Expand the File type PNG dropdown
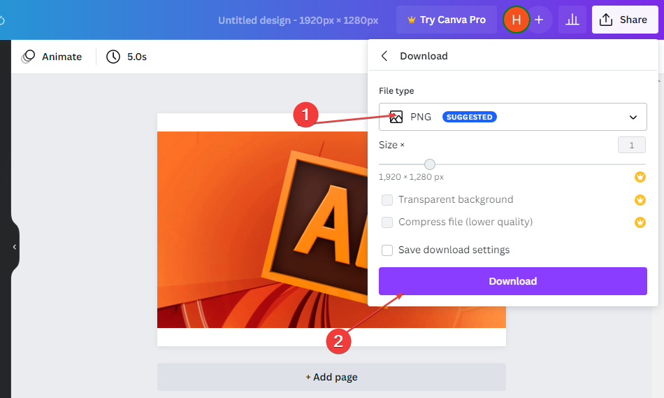The image size is (664, 398). coord(513,117)
